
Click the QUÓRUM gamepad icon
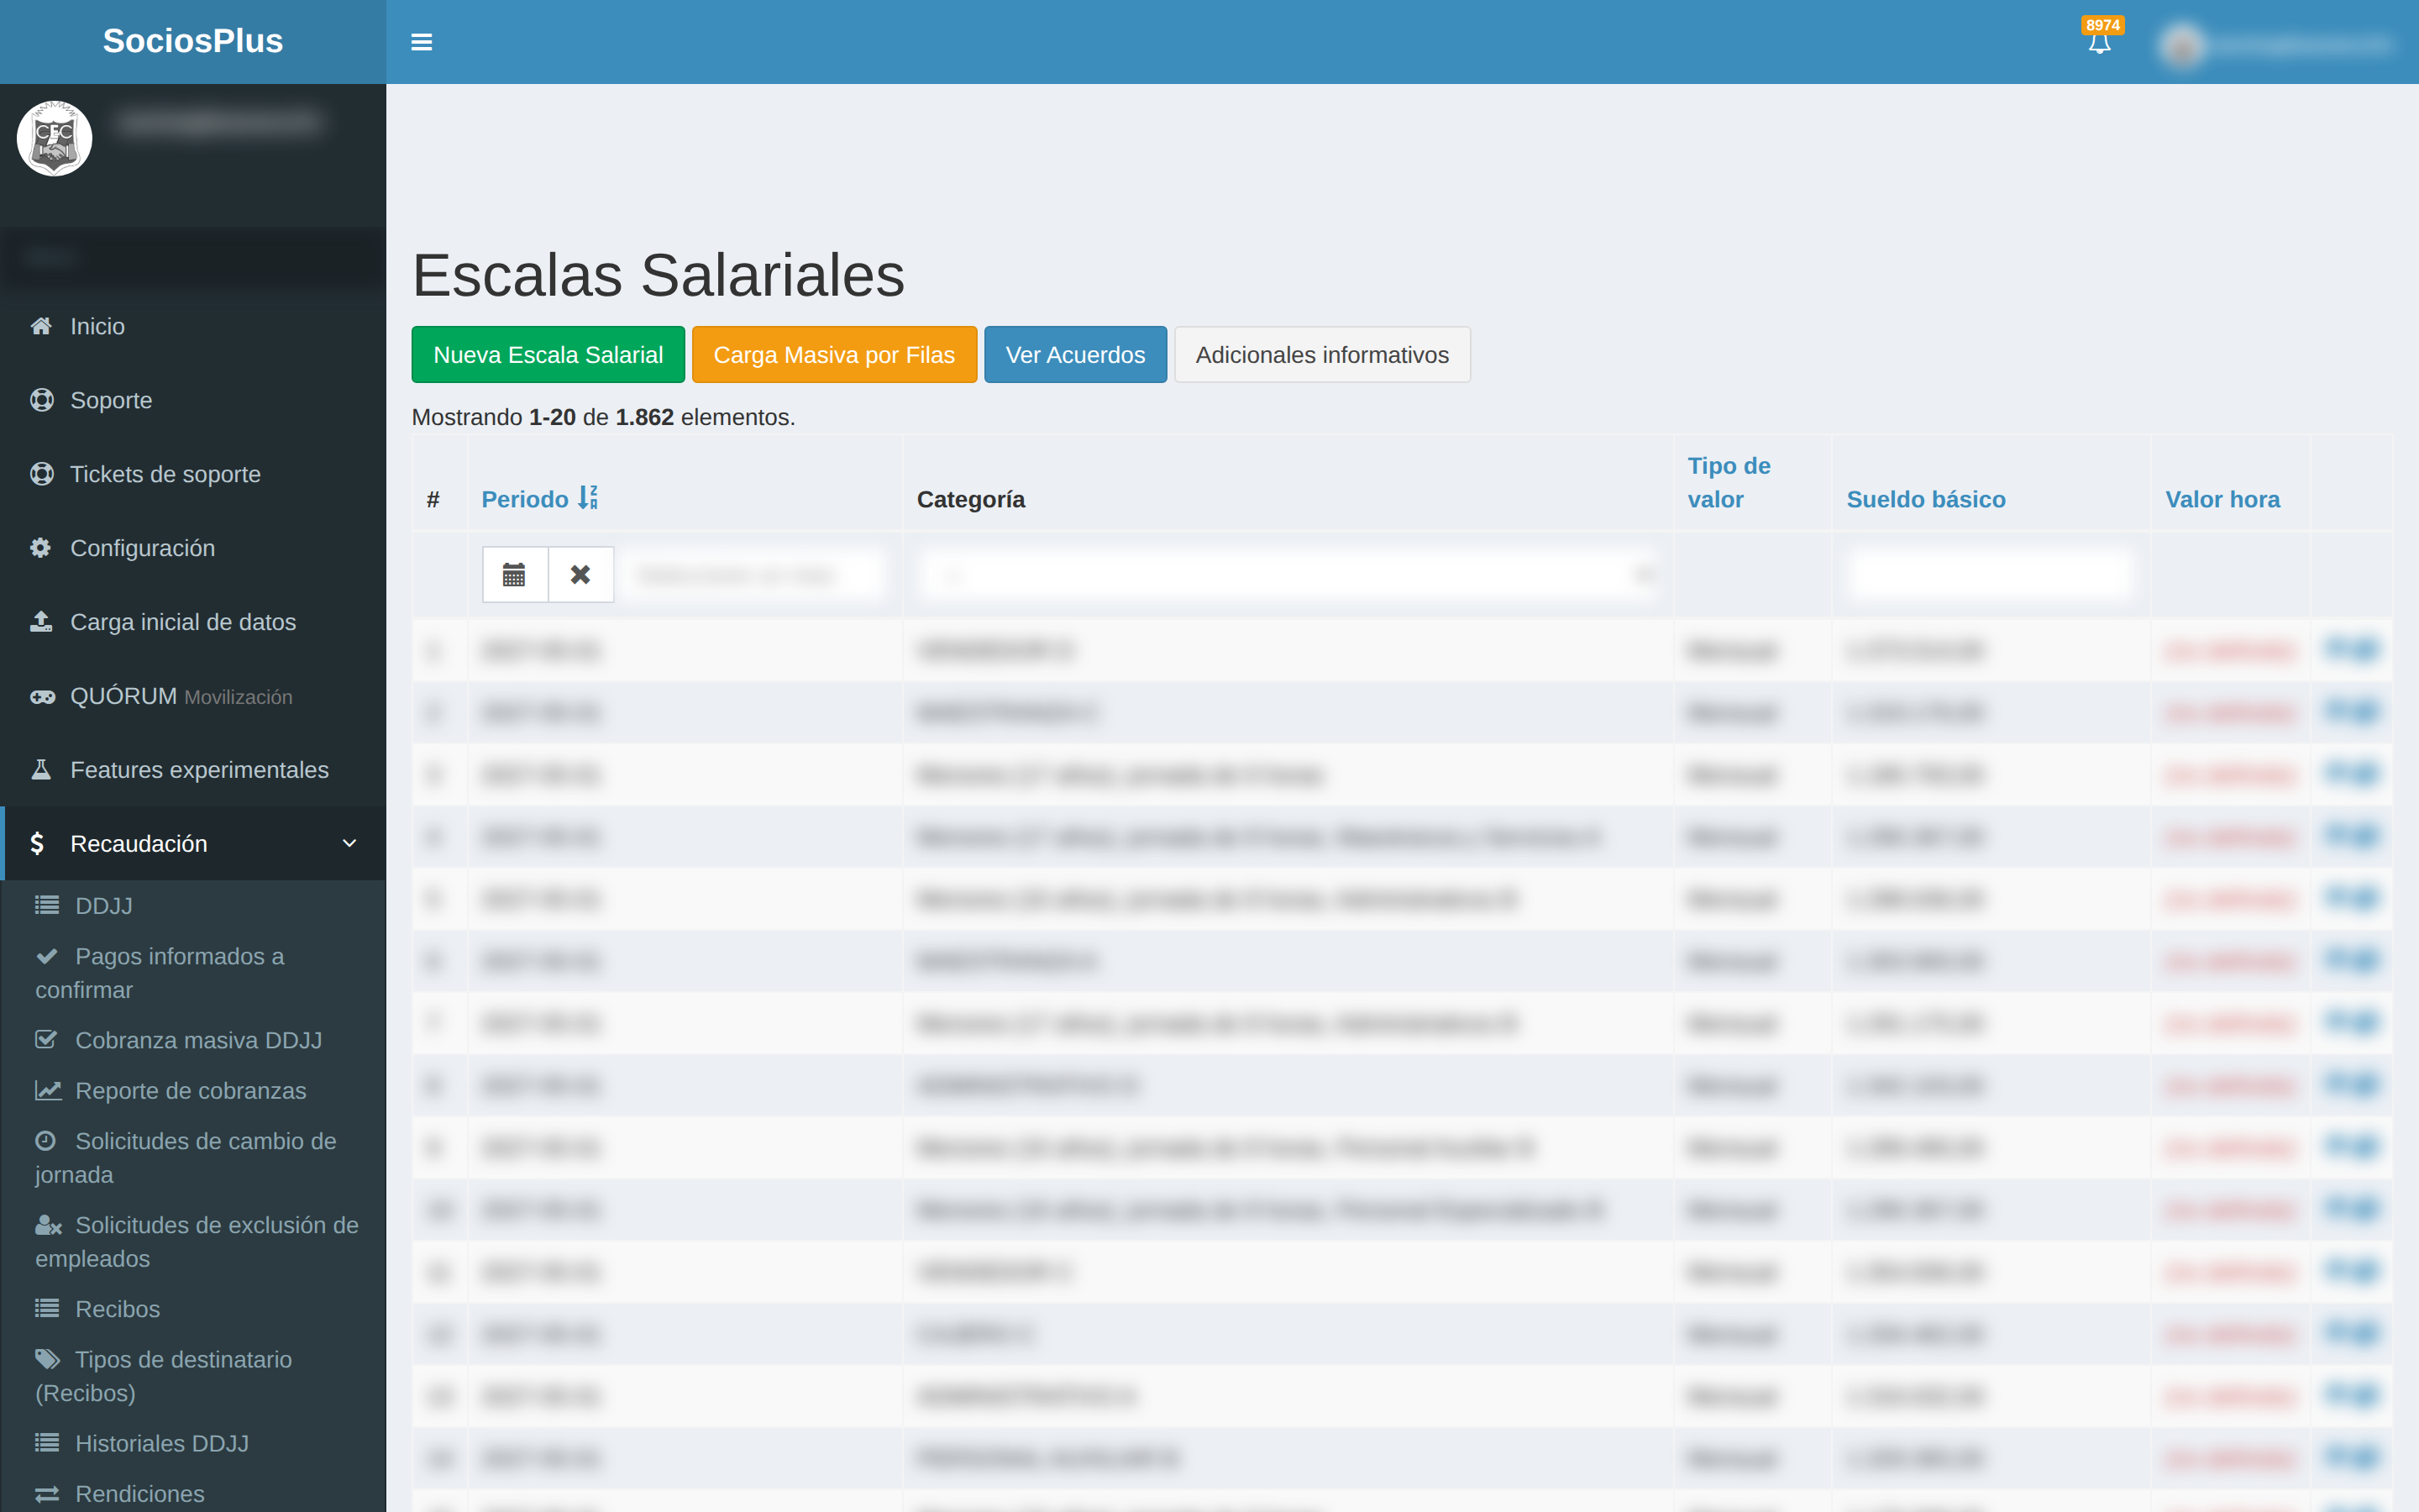coord(43,696)
